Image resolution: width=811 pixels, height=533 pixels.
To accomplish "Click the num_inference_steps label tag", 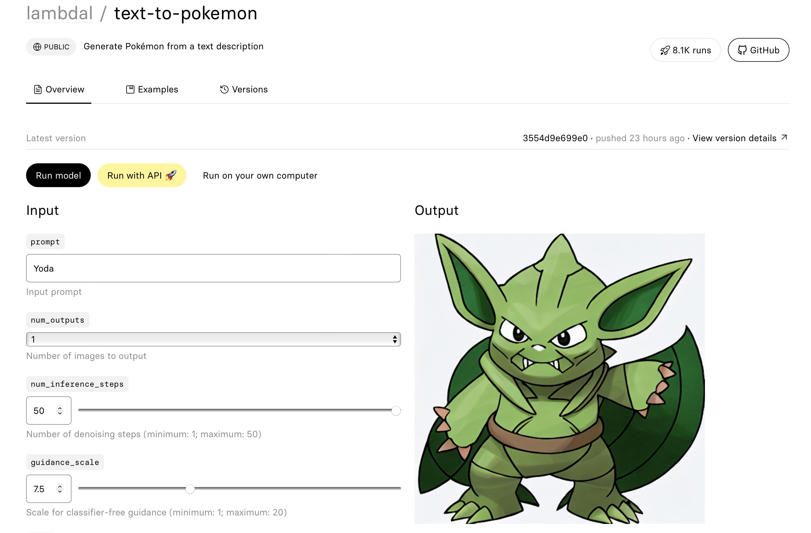I will pos(77,384).
